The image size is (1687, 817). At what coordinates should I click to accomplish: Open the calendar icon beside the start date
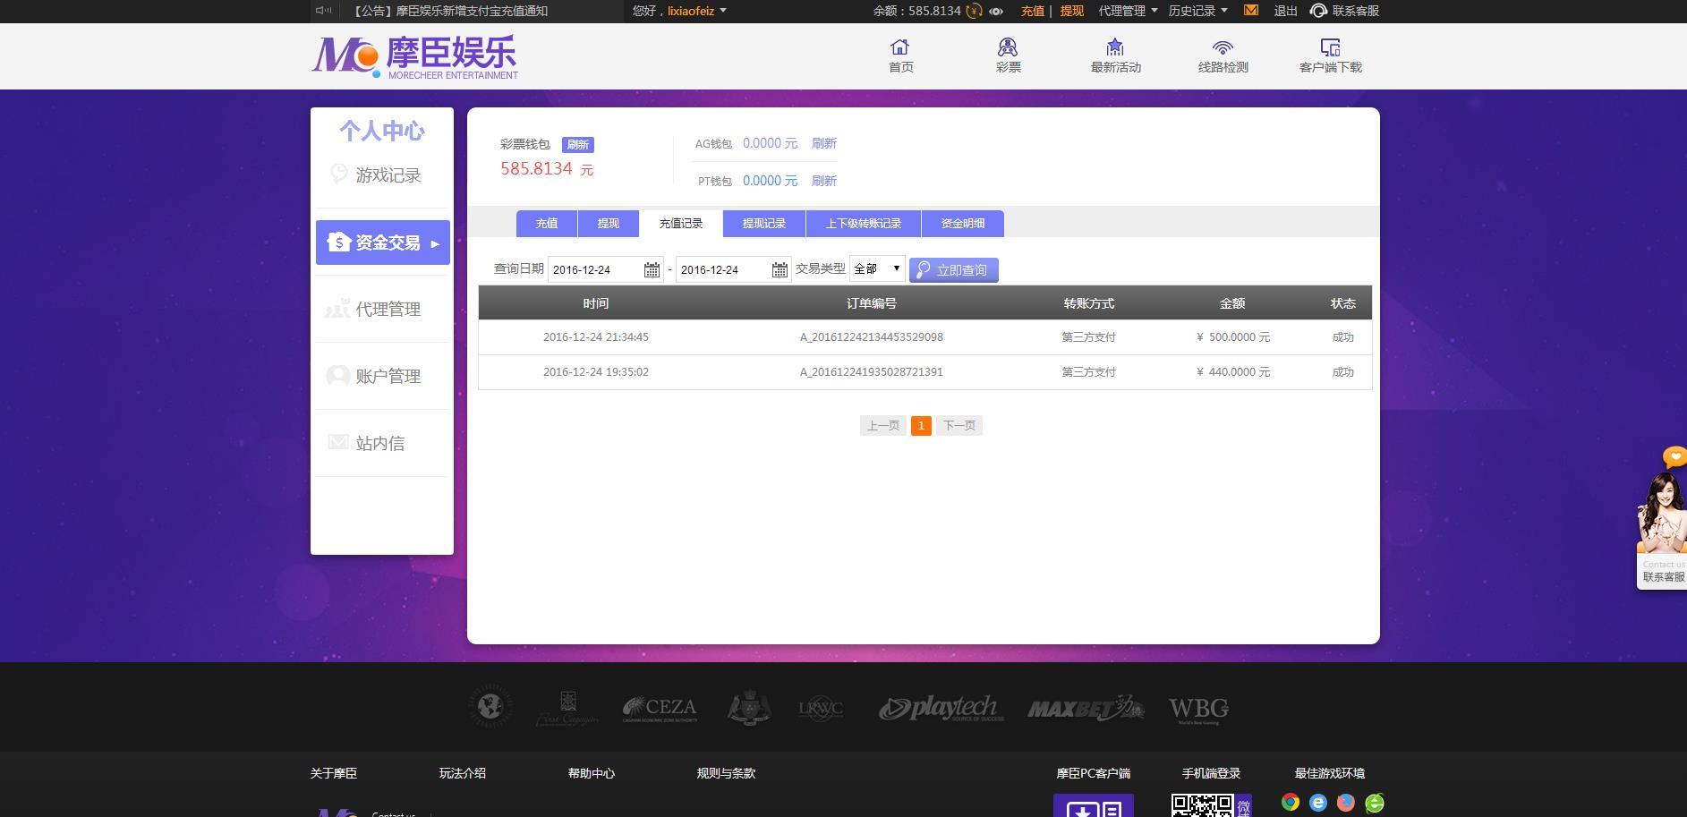tap(651, 268)
